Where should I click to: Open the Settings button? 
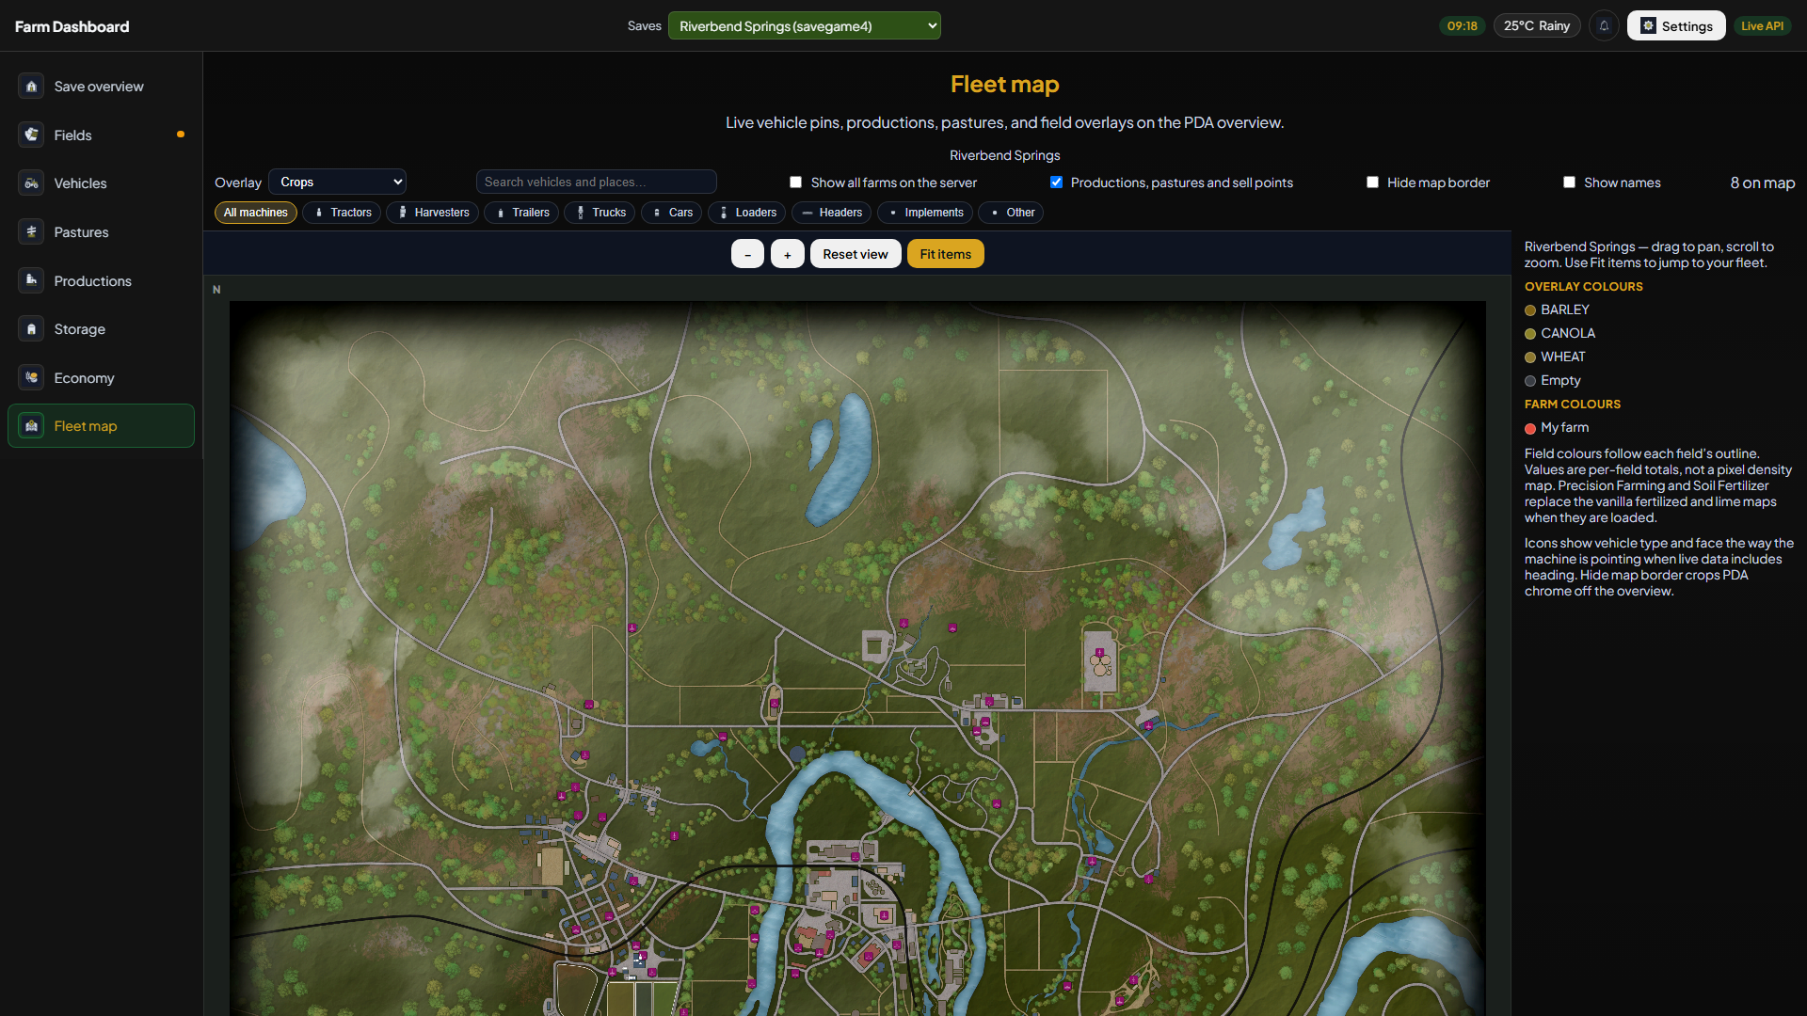pyautogui.click(x=1676, y=26)
